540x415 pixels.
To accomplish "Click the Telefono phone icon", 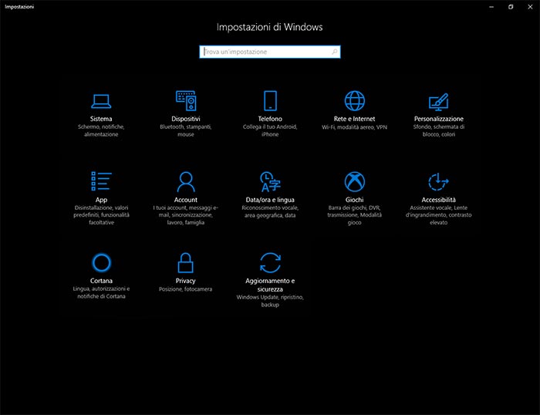I will click(x=270, y=101).
